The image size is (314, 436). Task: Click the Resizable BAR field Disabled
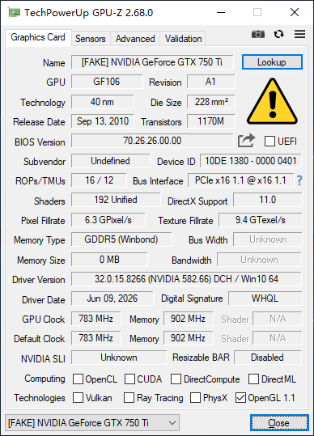(x=268, y=358)
